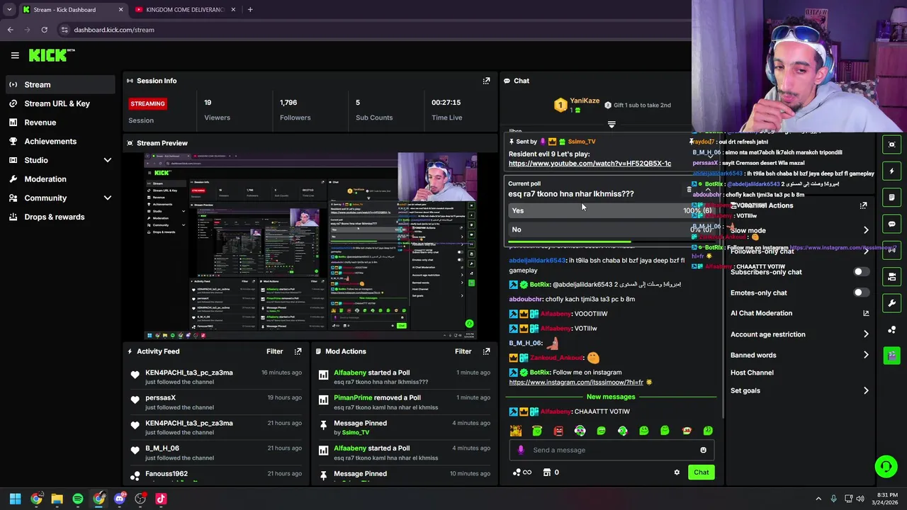
Task: Toggle Emotes-only chat switch
Action: (861, 293)
